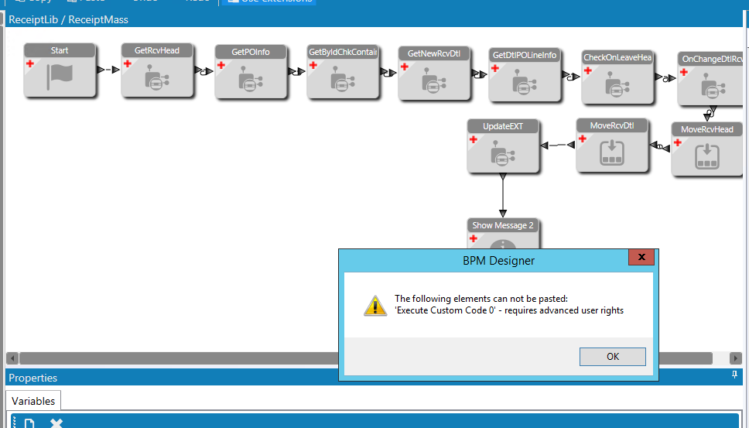Image resolution: width=749 pixels, height=428 pixels.
Task: Click the ReceiptLib / ReceiptMass breadcrumb
Action: (x=68, y=19)
